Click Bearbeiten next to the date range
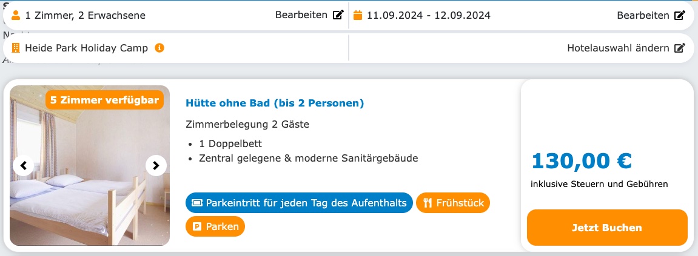The height and width of the screenshot is (256, 698). pos(643,15)
